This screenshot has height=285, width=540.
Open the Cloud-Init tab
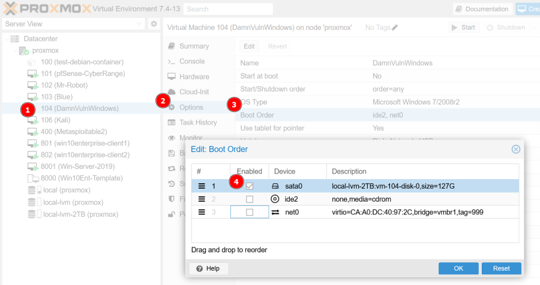coord(194,92)
